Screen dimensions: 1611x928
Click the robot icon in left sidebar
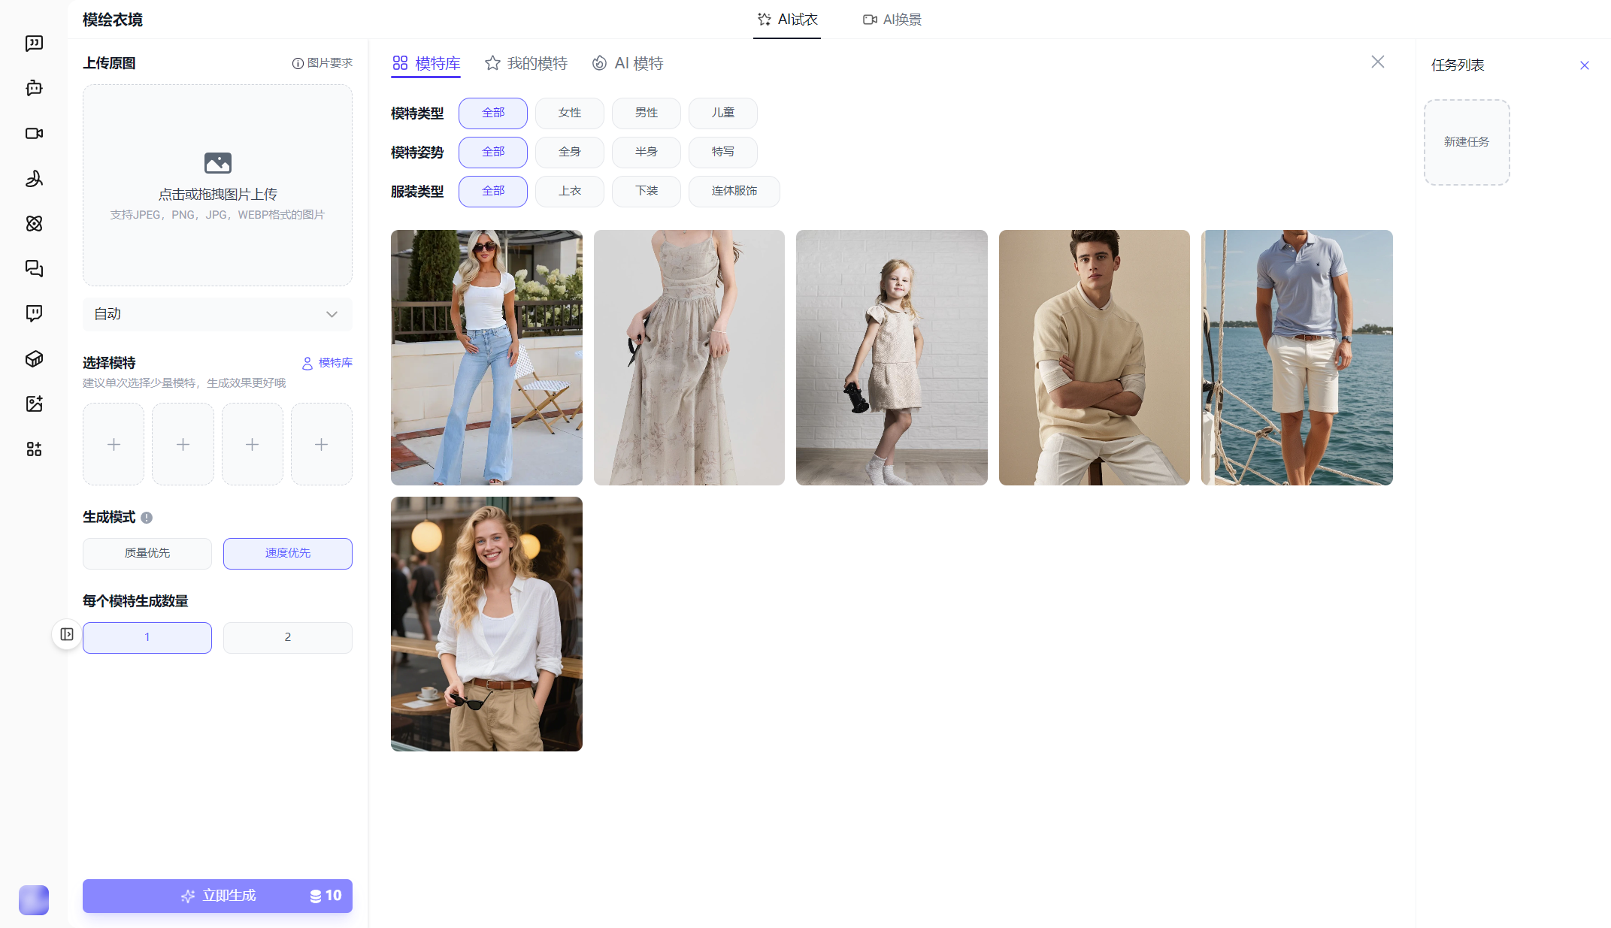point(34,88)
